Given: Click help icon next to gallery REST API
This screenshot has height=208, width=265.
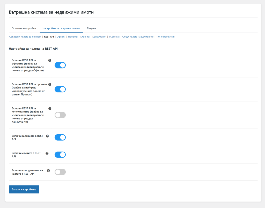Looking at the screenshot, I should [47, 136].
